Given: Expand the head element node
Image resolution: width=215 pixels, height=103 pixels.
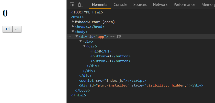Looking at the screenshot, I should [x=73, y=27].
